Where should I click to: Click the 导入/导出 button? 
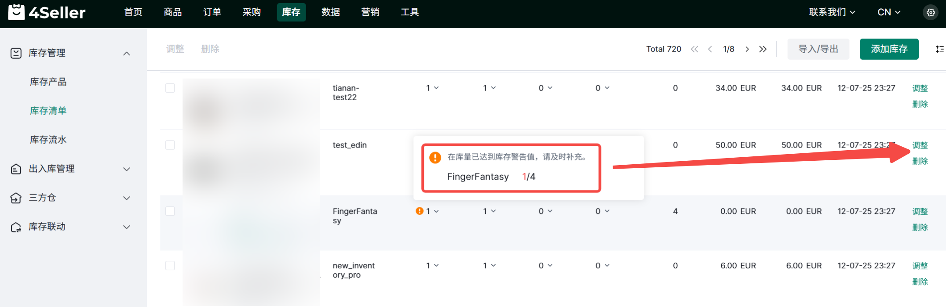[818, 49]
